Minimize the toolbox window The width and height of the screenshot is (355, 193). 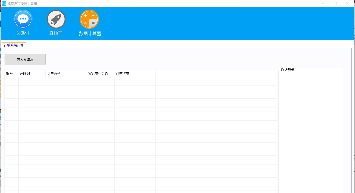323,4
